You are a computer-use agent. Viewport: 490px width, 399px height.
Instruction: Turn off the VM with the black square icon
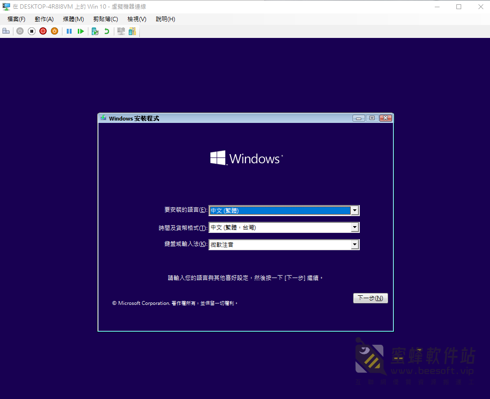[32, 31]
